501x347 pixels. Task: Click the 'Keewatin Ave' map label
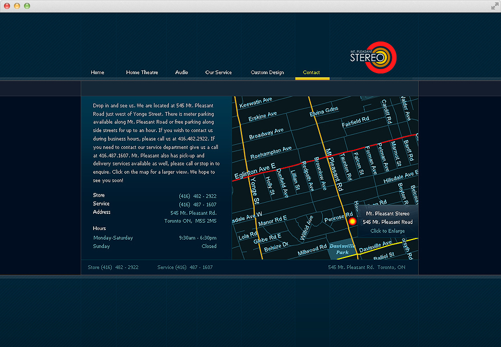[256, 102]
